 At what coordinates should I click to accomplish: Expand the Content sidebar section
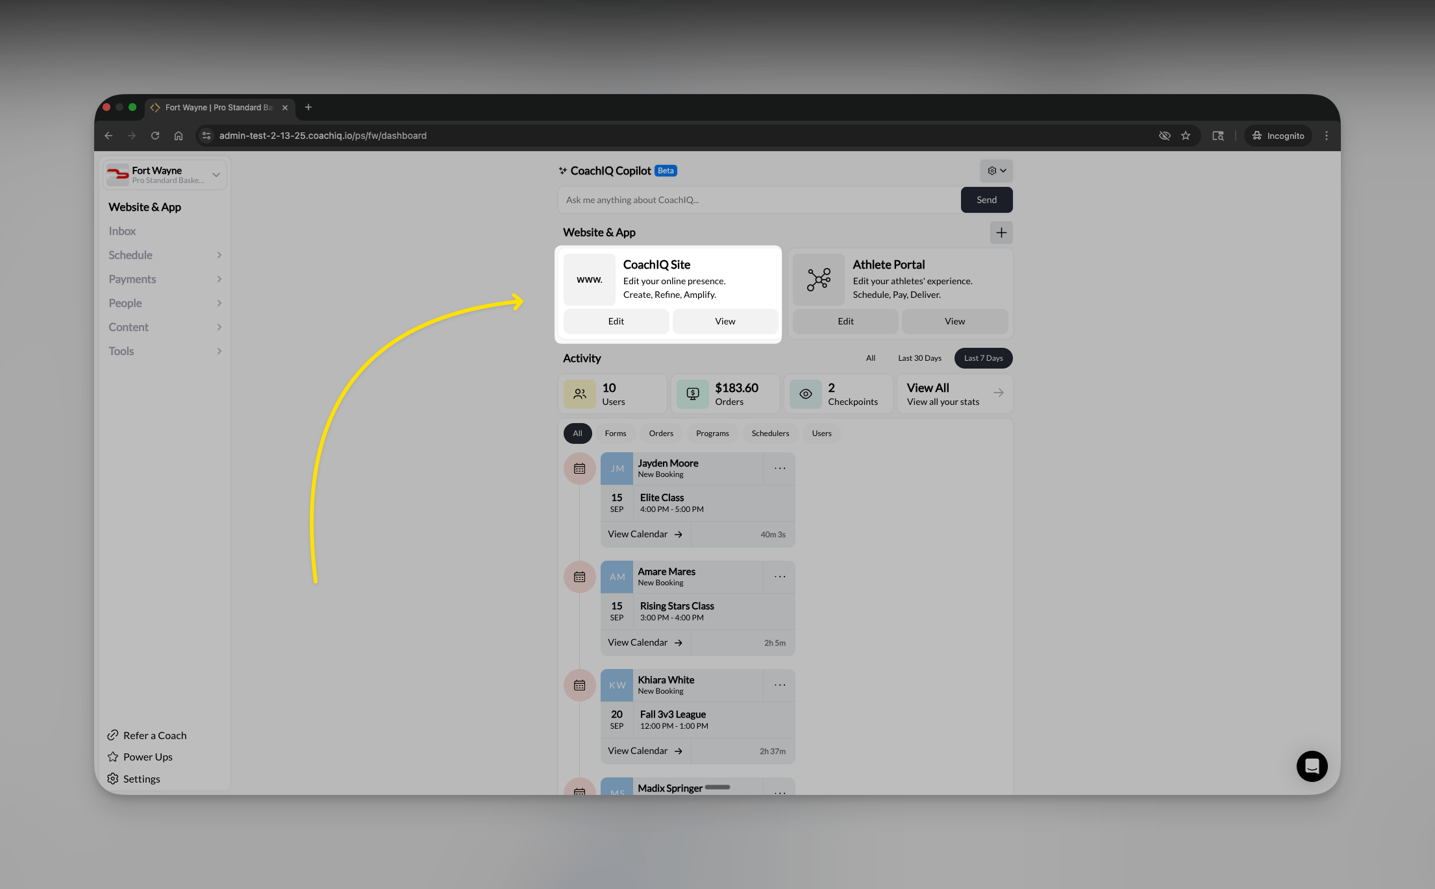point(165,327)
